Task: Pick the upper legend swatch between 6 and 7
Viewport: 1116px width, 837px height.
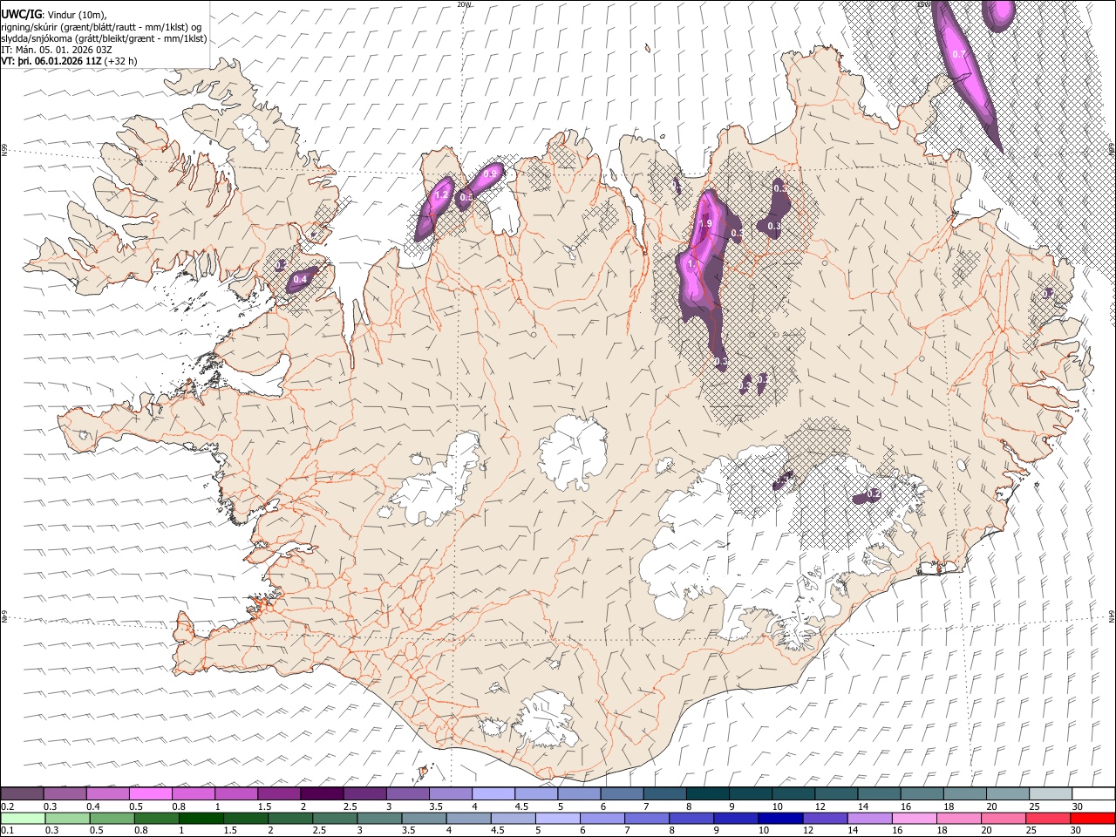Action: [x=622, y=793]
